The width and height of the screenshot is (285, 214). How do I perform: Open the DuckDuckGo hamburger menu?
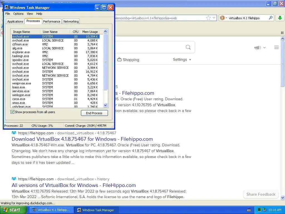(x=276, y=47)
